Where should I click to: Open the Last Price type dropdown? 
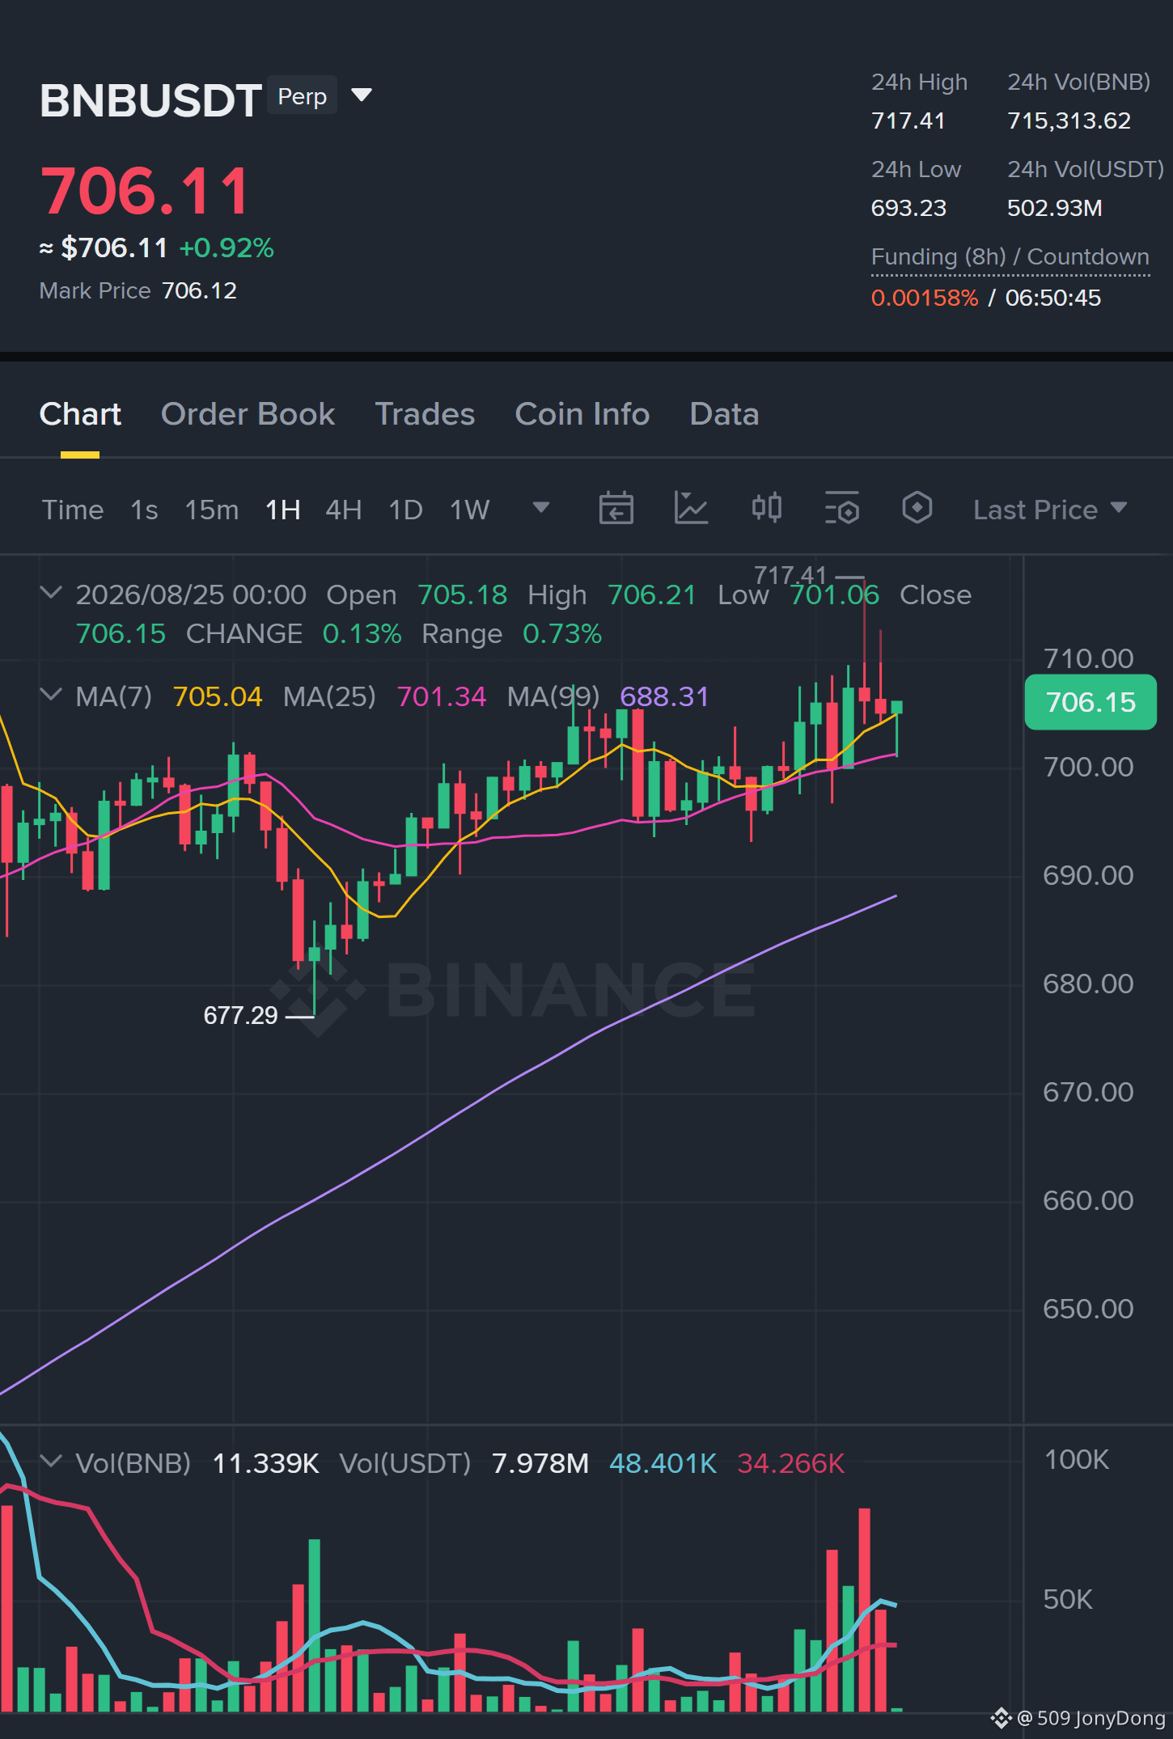pos(1050,510)
